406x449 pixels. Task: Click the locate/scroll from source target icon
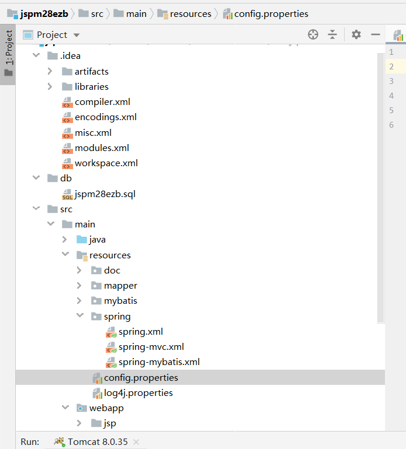pyautogui.click(x=313, y=35)
